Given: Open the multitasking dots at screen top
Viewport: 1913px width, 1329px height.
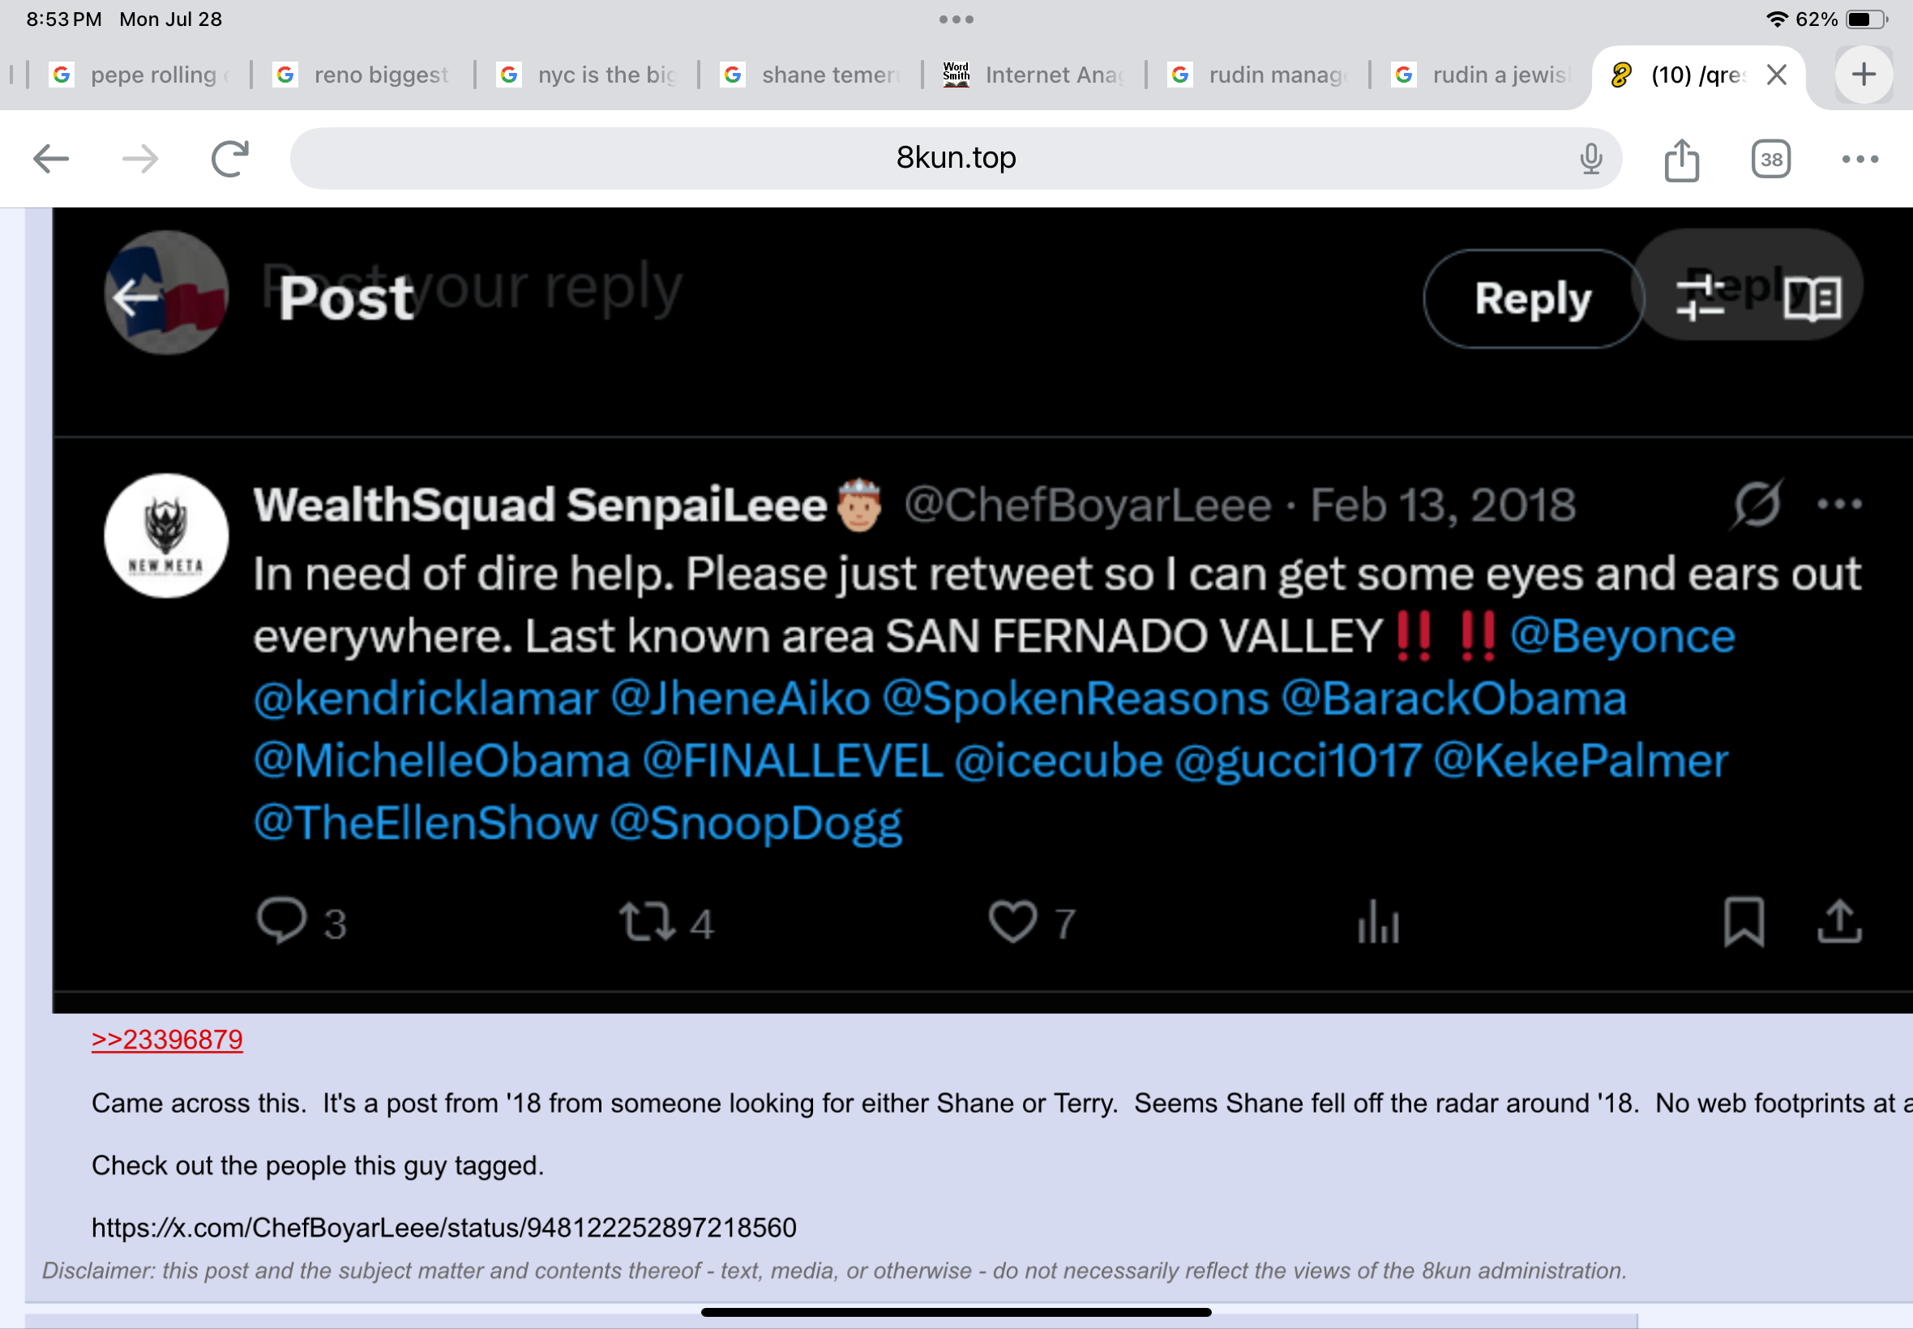Looking at the screenshot, I should (956, 19).
